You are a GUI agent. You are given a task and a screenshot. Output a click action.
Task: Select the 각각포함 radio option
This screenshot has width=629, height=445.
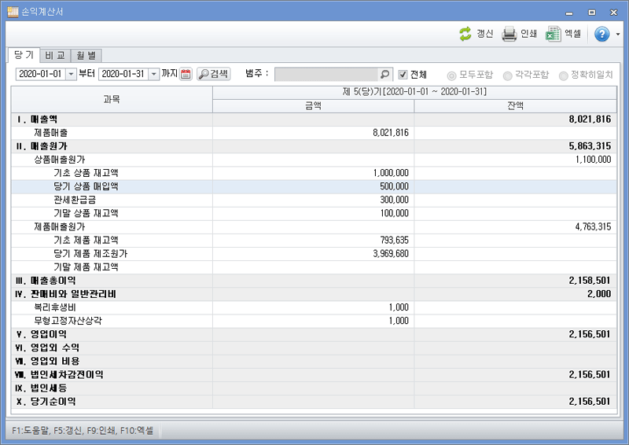[508, 75]
